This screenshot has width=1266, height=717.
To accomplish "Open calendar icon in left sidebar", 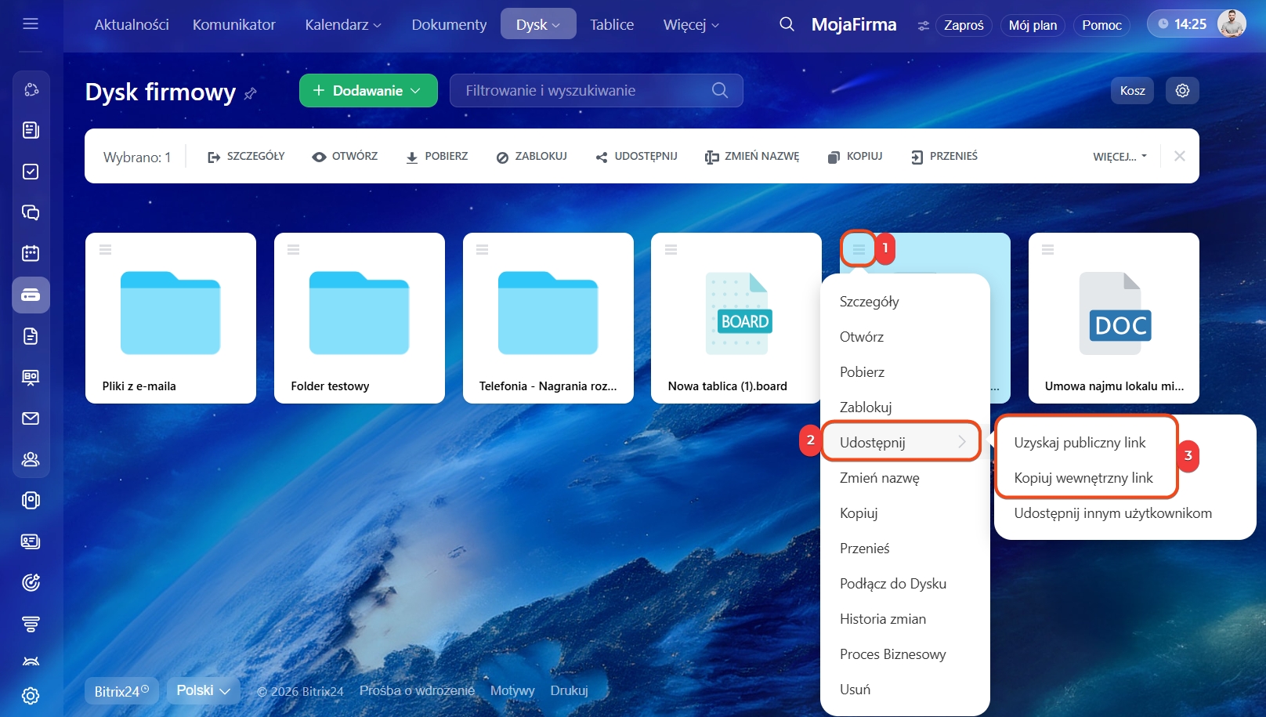I will (x=31, y=253).
